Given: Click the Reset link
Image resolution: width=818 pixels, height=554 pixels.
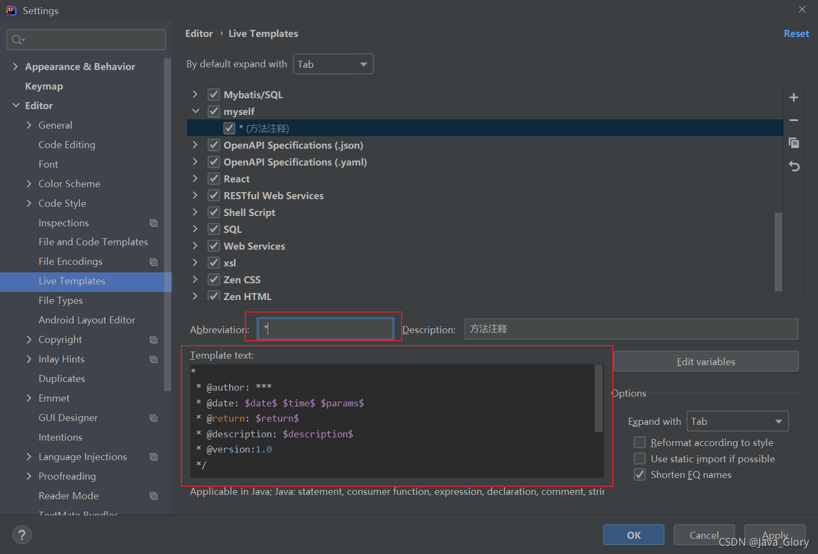Looking at the screenshot, I should click(796, 34).
